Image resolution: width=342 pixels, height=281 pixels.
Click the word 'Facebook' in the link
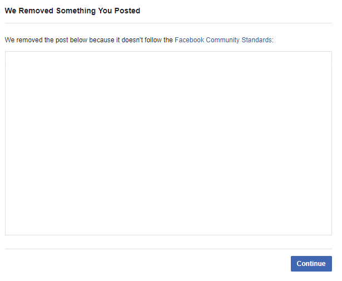[x=189, y=40]
